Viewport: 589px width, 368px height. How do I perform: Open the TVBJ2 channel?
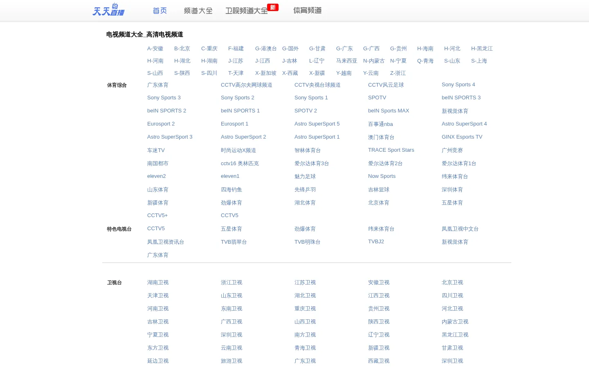376,242
